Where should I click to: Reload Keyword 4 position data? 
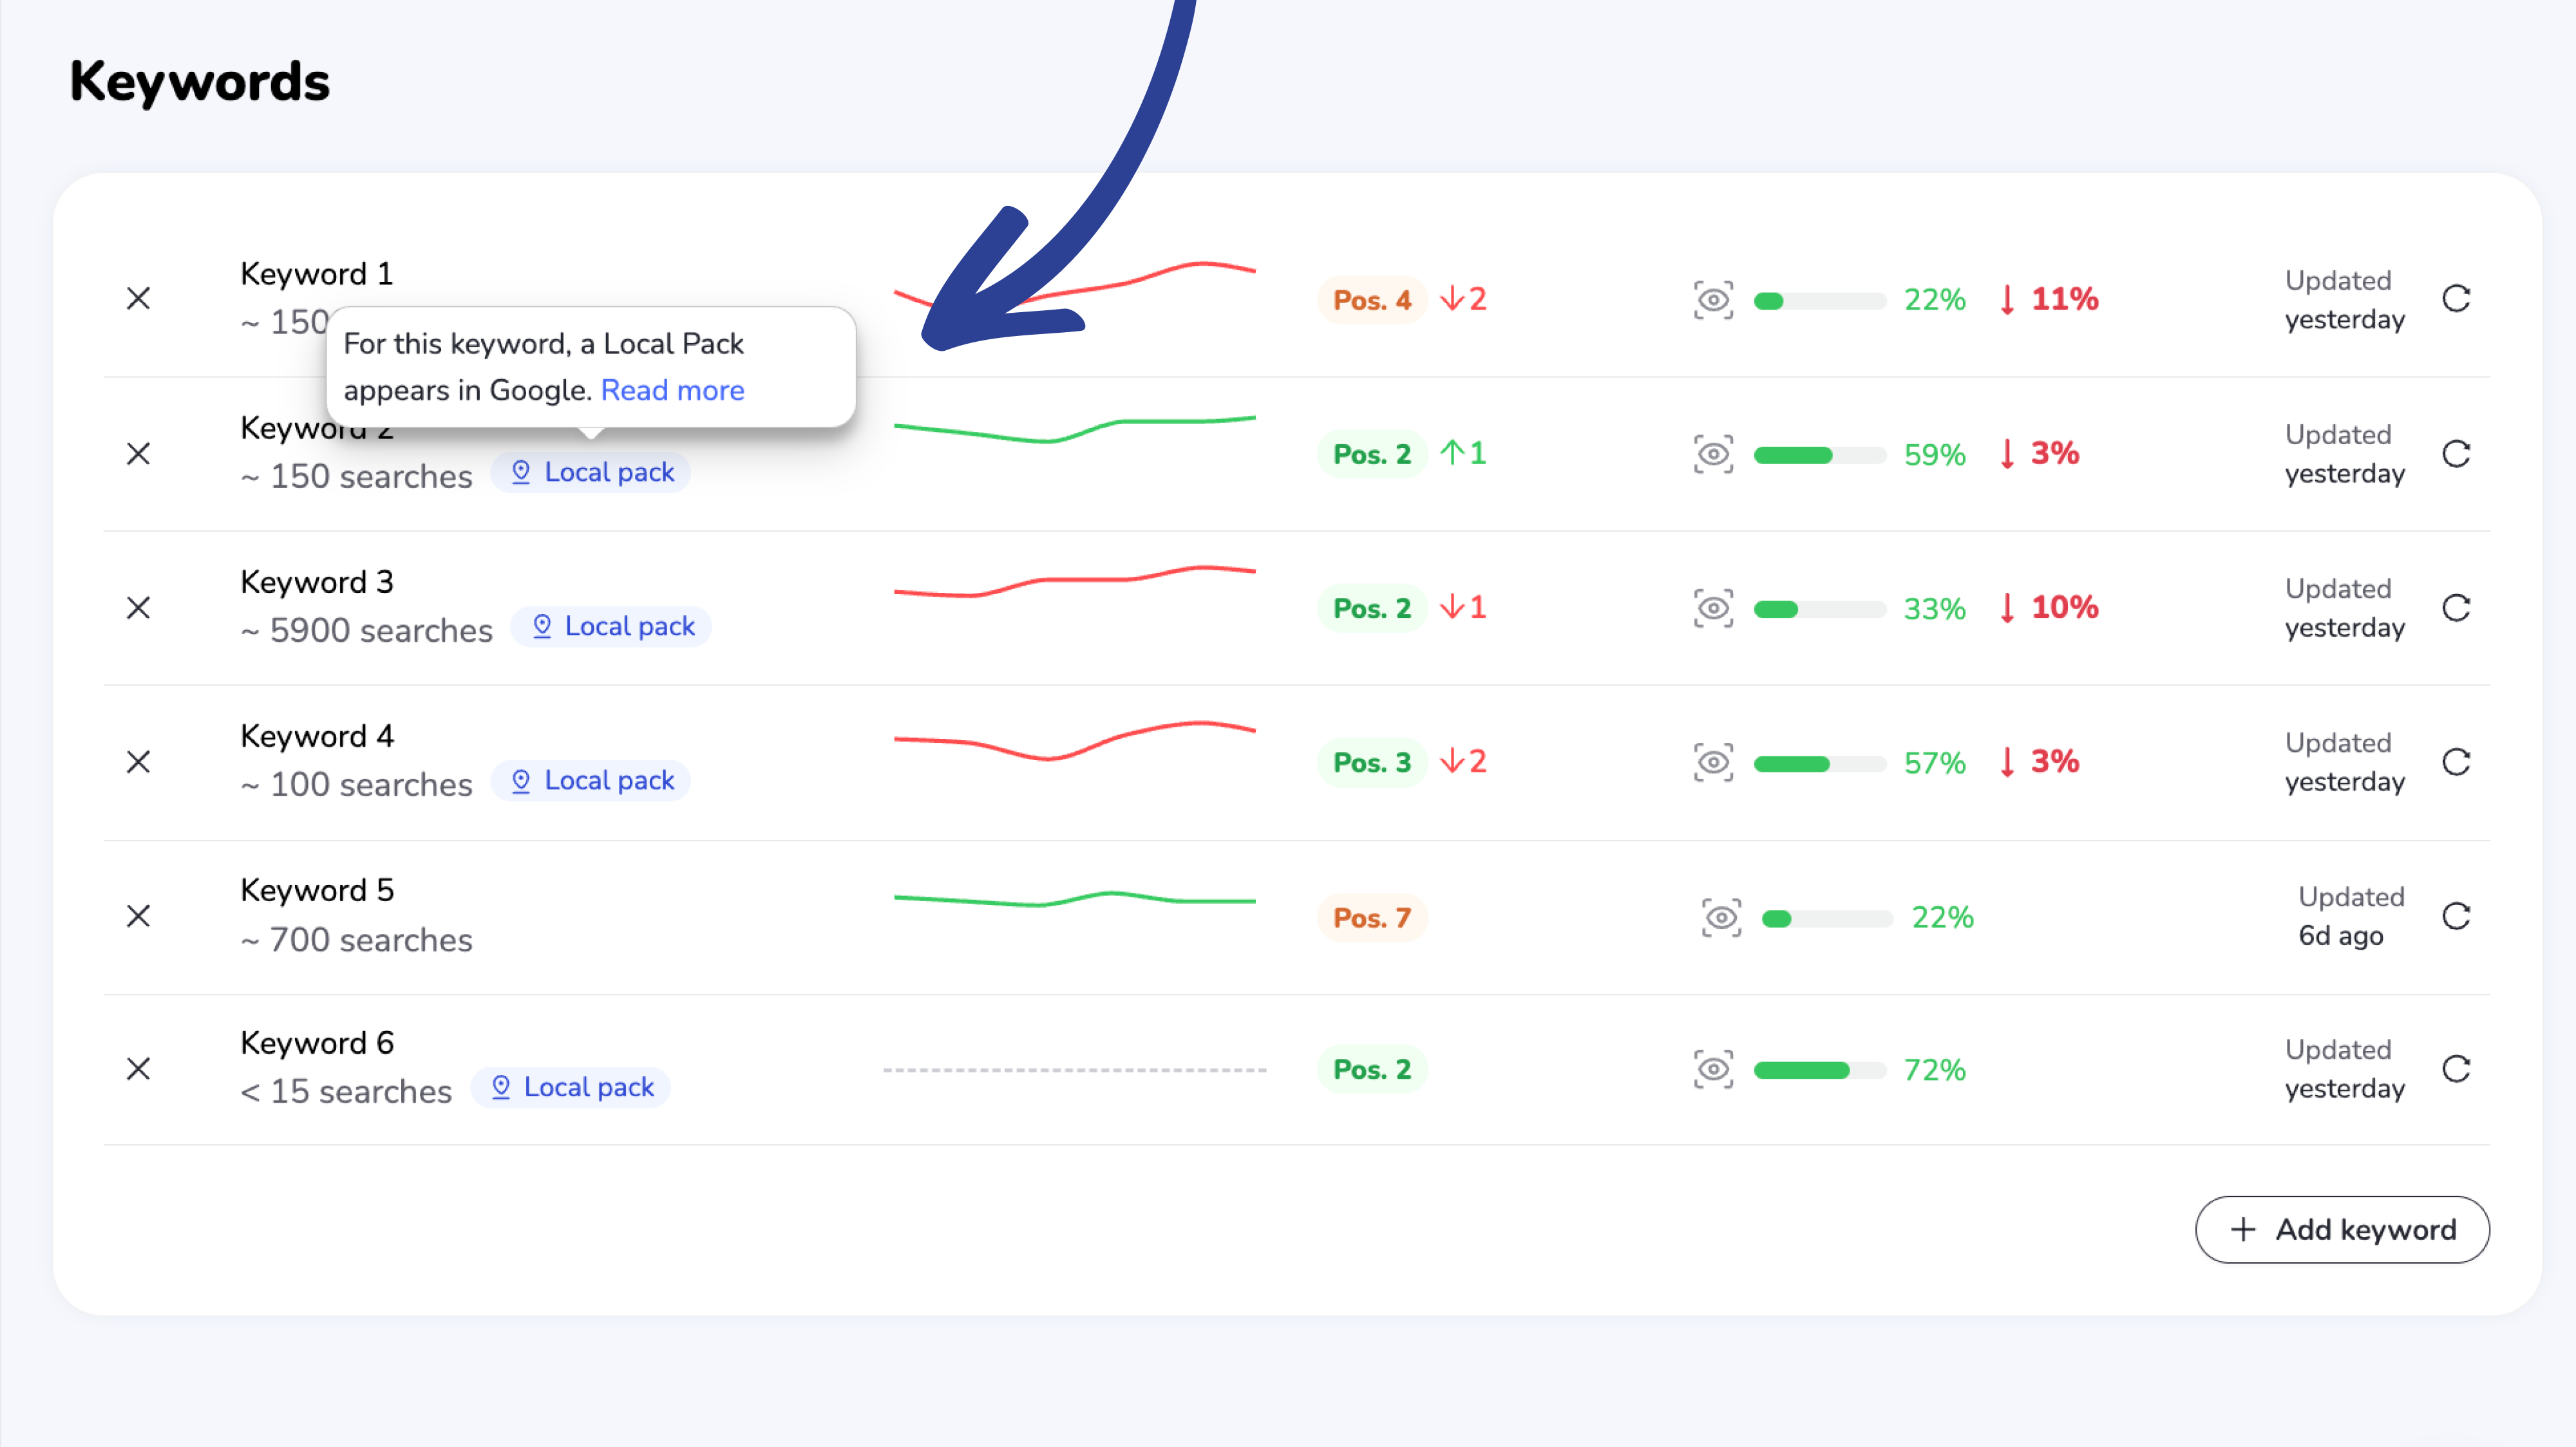click(x=2456, y=763)
